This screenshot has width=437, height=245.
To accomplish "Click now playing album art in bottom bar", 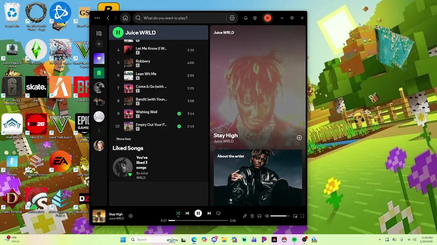I will 99,216.
